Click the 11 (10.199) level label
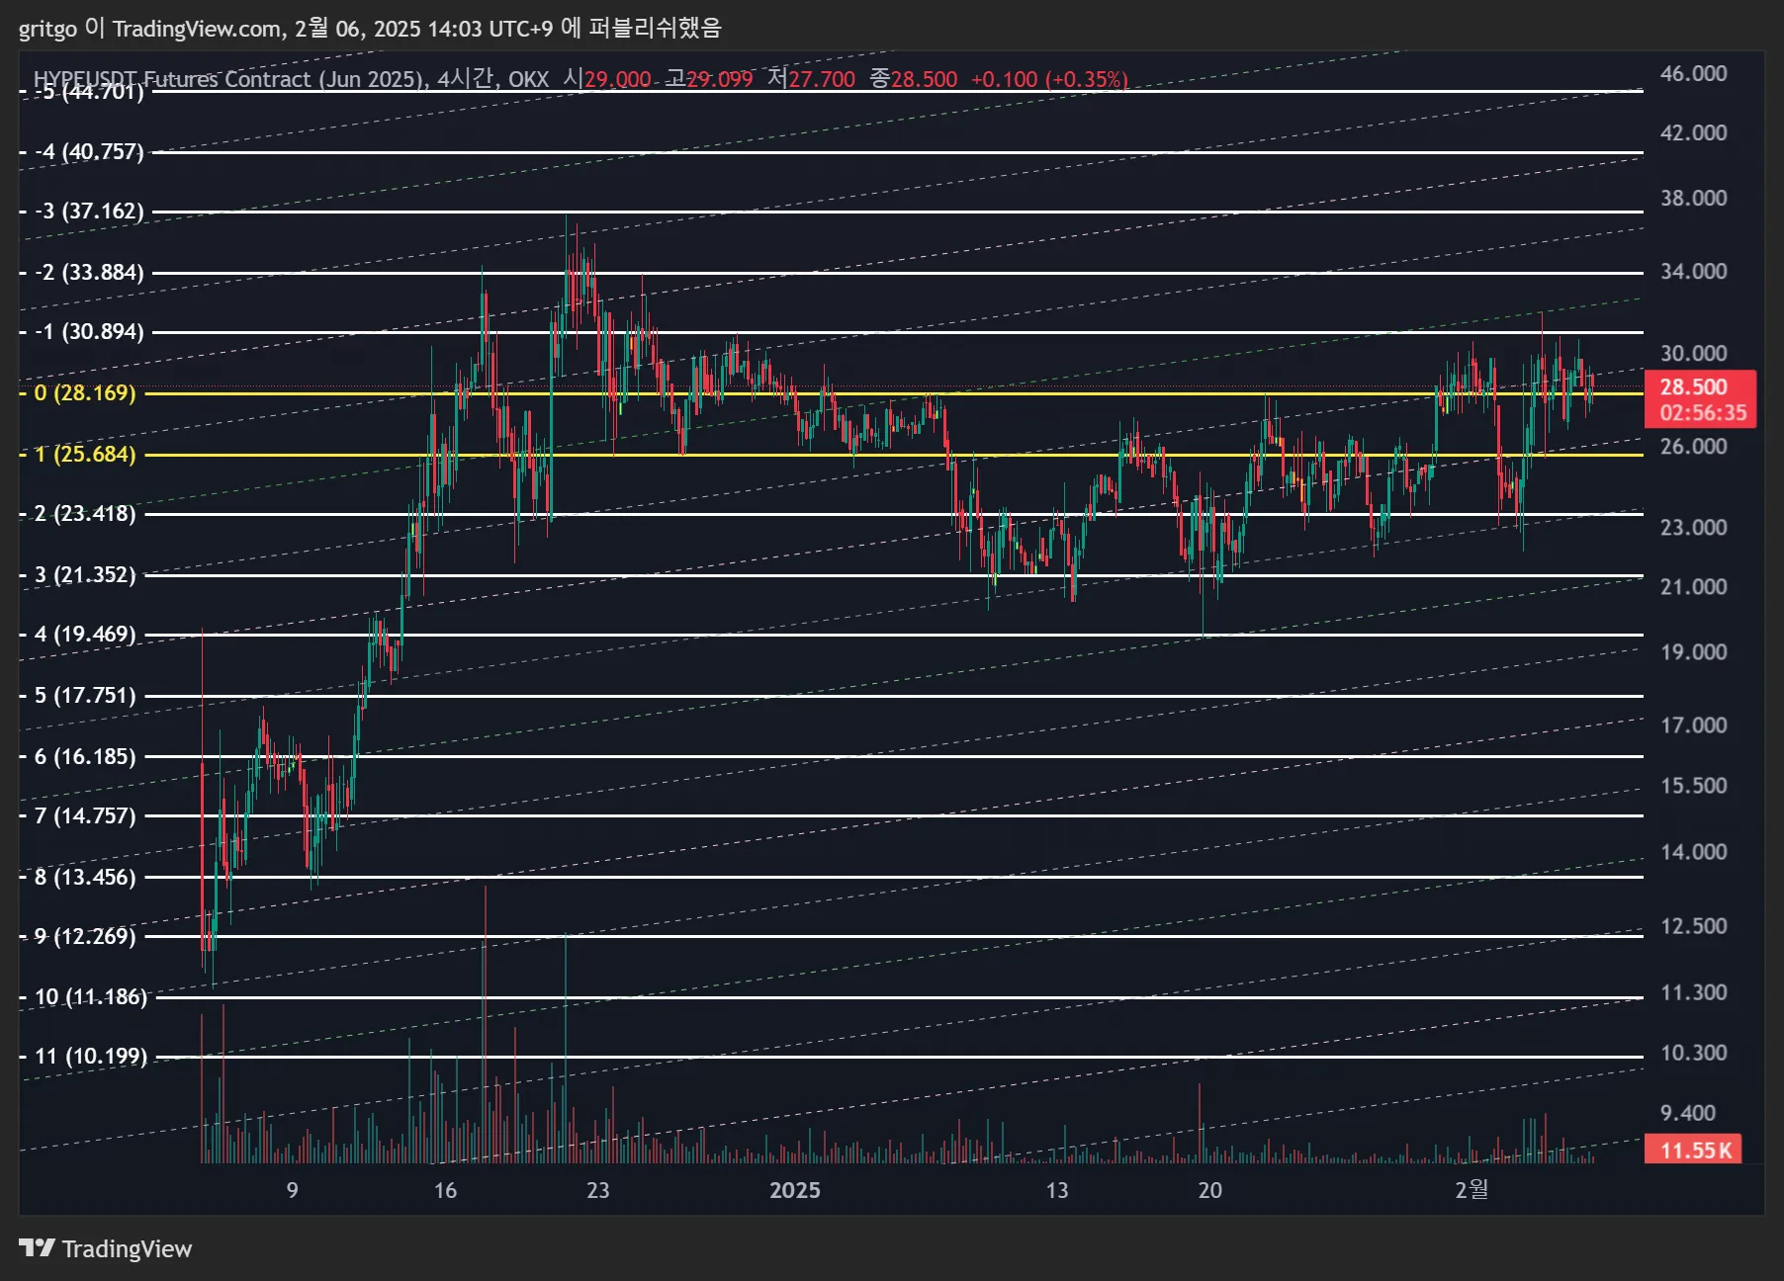Viewport: 1784px width, 1281px height. point(91,1056)
